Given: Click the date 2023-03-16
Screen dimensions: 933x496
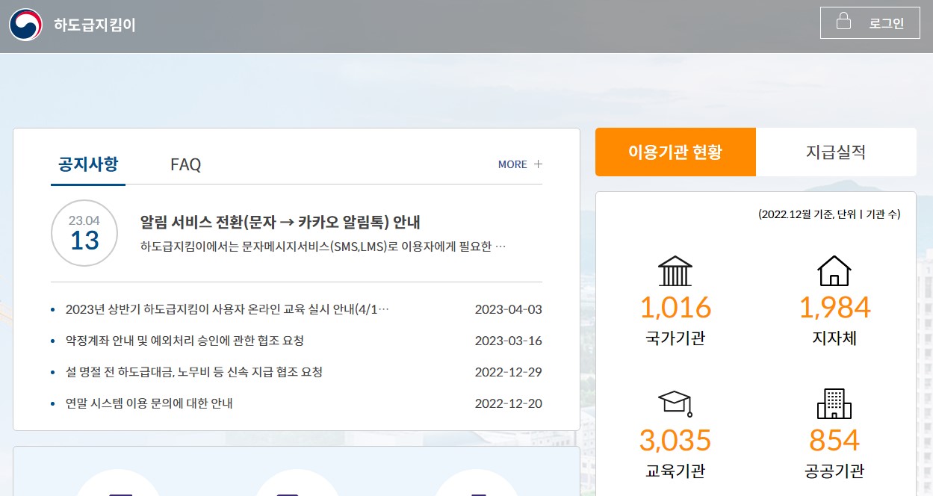Looking at the screenshot, I should coord(509,341).
